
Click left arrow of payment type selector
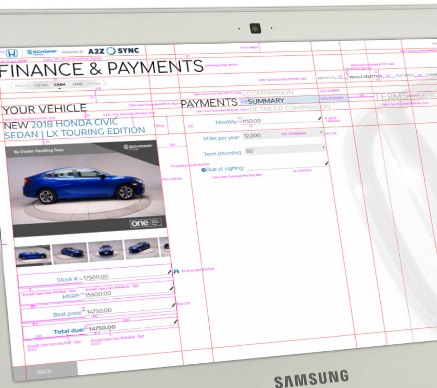(x=11, y=85)
